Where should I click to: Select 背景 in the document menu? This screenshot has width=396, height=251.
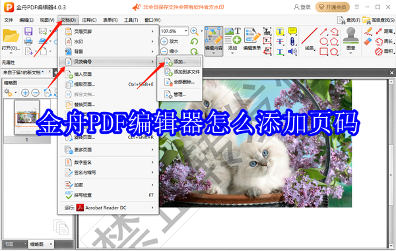[x=108, y=51]
